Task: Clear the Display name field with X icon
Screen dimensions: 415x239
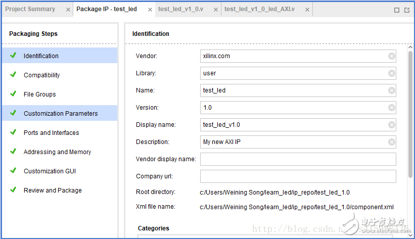Action: point(392,125)
